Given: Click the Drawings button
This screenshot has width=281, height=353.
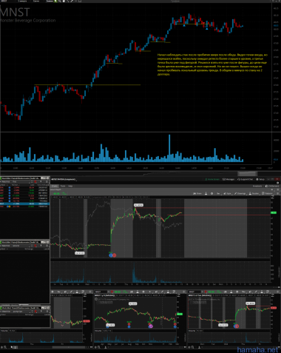Looking at the screenshot, I should coord(240,193).
